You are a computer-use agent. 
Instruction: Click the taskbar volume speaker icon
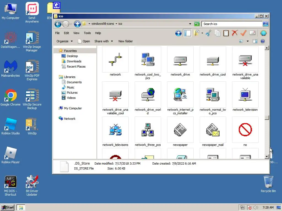tap(256, 208)
